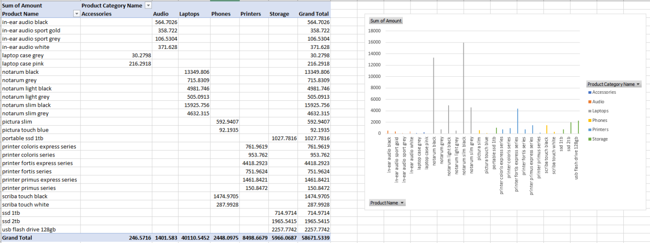Open the Product Name row filter dropdown
The width and height of the screenshot is (650, 243).
coord(77,13)
